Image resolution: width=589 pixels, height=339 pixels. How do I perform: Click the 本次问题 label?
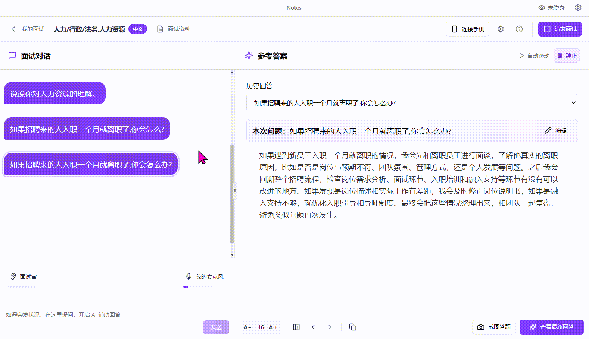pos(269,131)
